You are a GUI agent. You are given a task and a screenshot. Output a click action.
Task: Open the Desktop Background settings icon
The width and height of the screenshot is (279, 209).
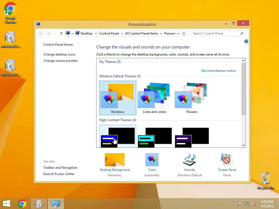click(x=115, y=159)
